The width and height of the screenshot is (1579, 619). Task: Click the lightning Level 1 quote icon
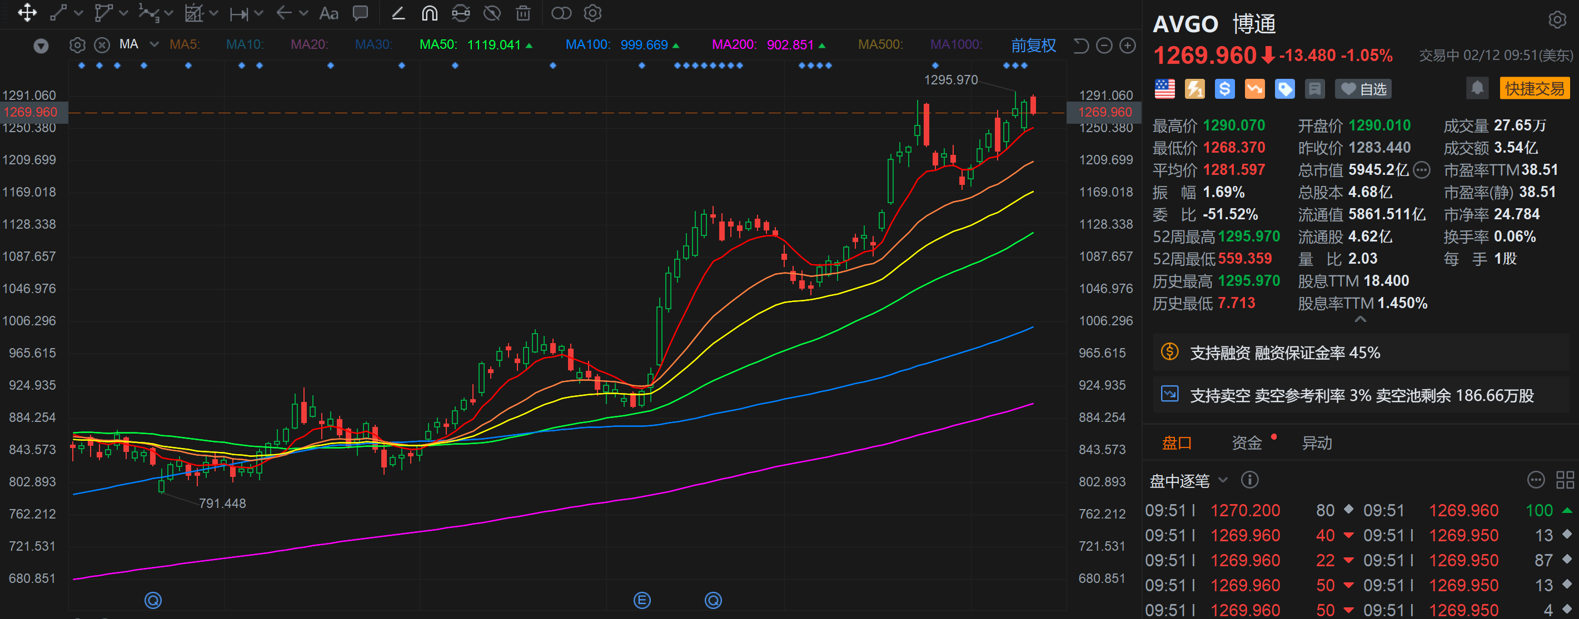click(x=1194, y=89)
